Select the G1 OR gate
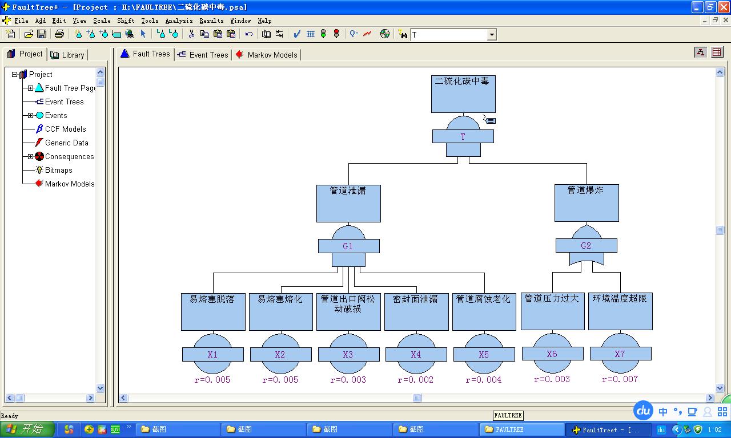The image size is (731, 438). click(x=348, y=246)
